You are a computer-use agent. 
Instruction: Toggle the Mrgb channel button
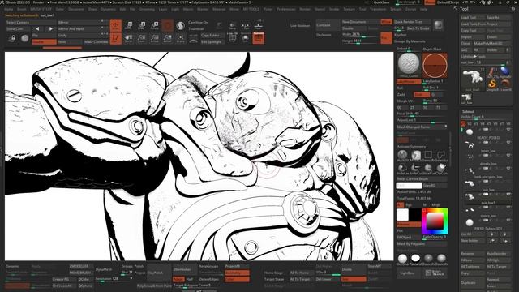click(x=435, y=205)
